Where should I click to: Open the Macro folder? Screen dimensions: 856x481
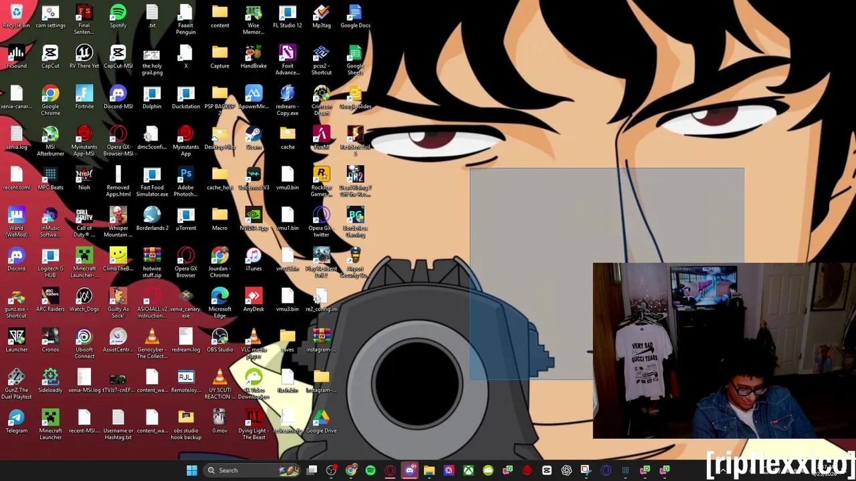point(219,219)
